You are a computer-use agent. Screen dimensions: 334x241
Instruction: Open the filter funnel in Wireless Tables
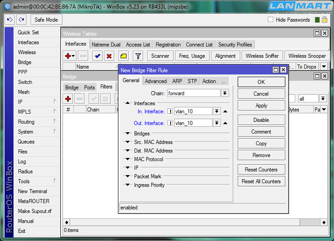tap(138, 56)
